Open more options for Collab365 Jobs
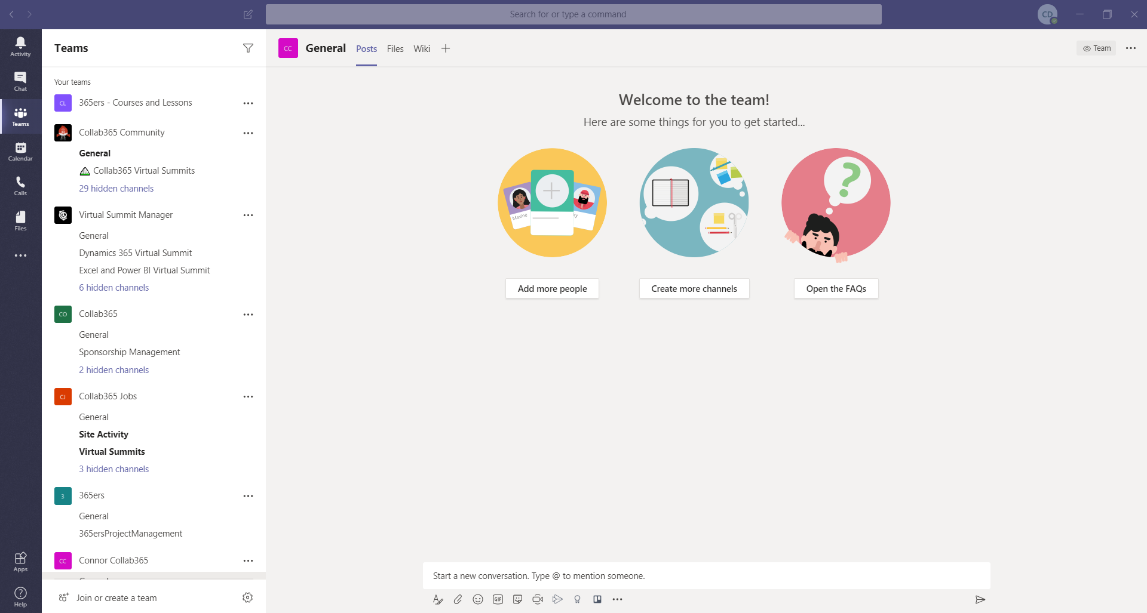 (x=248, y=396)
